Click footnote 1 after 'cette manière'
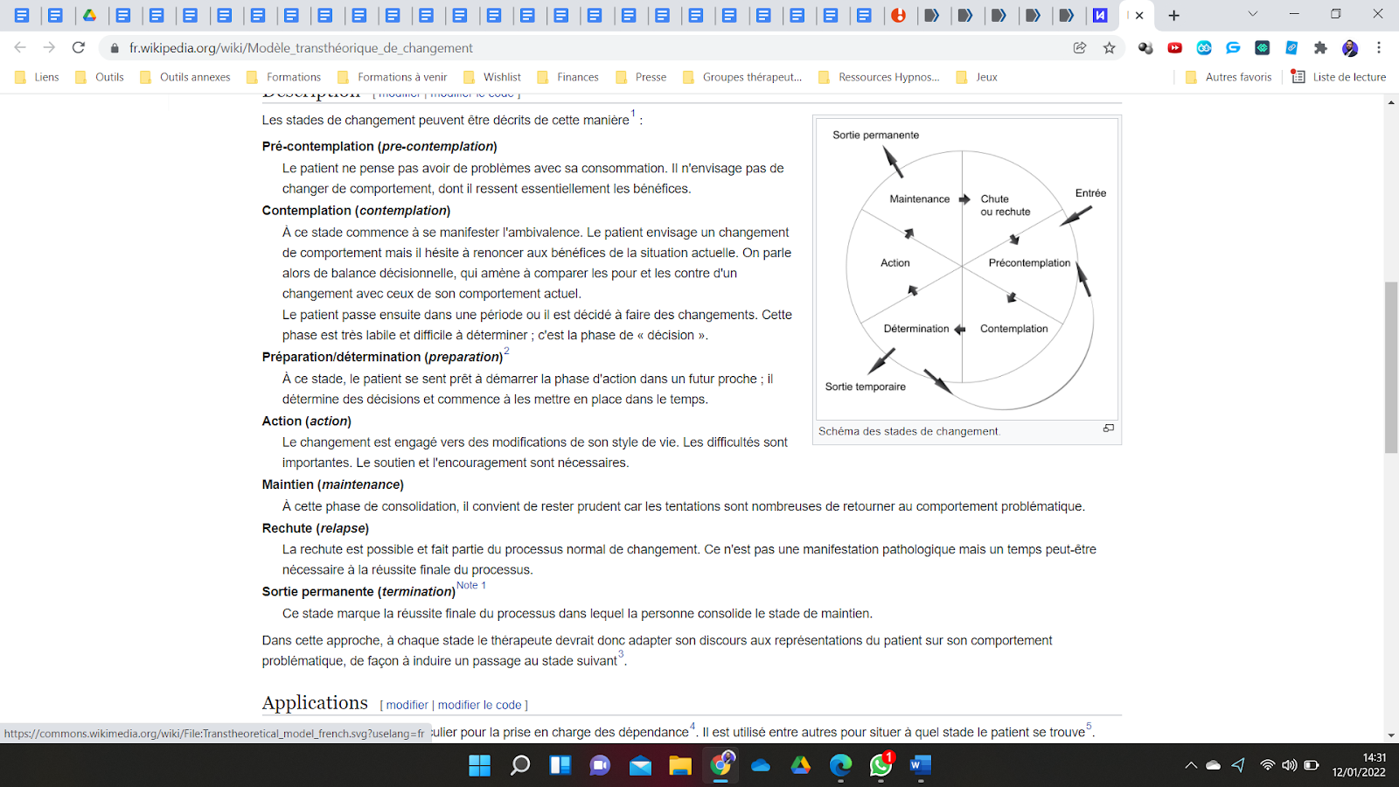The image size is (1399, 787). click(633, 114)
